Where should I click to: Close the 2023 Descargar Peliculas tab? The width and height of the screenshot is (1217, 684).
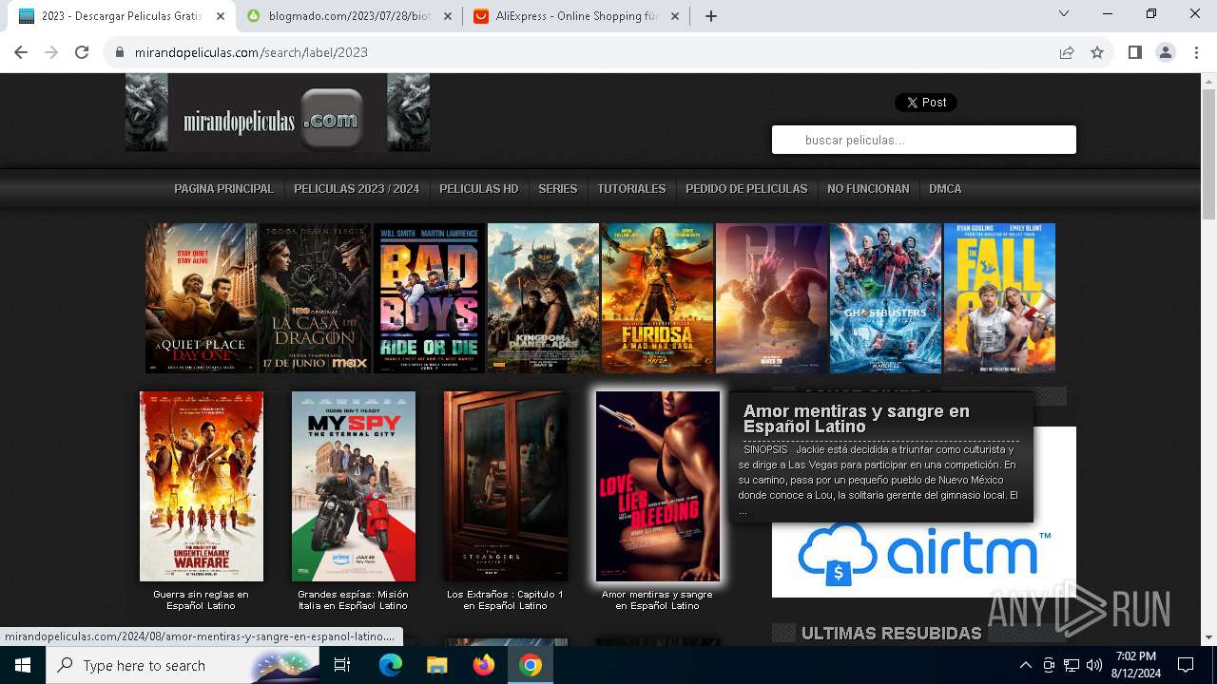pos(221,16)
